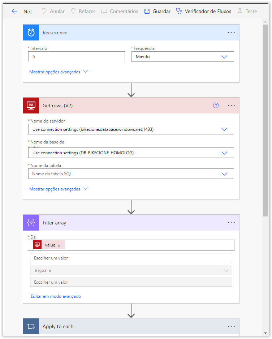272x339 pixels.
Task: Click the vertical scrollbar thumb
Action: click(x=265, y=120)
